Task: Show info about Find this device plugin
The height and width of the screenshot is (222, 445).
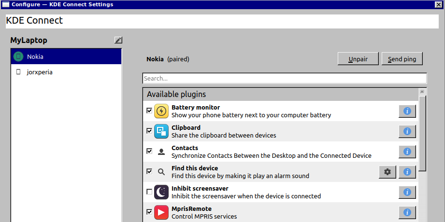Action: (407, 172)
